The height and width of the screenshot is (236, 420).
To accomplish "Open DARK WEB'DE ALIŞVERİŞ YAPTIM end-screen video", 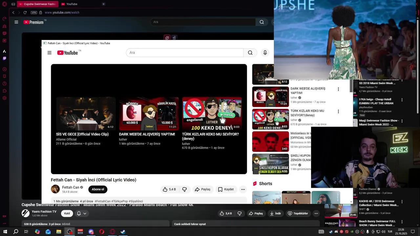I will click(x=149, y=122).
